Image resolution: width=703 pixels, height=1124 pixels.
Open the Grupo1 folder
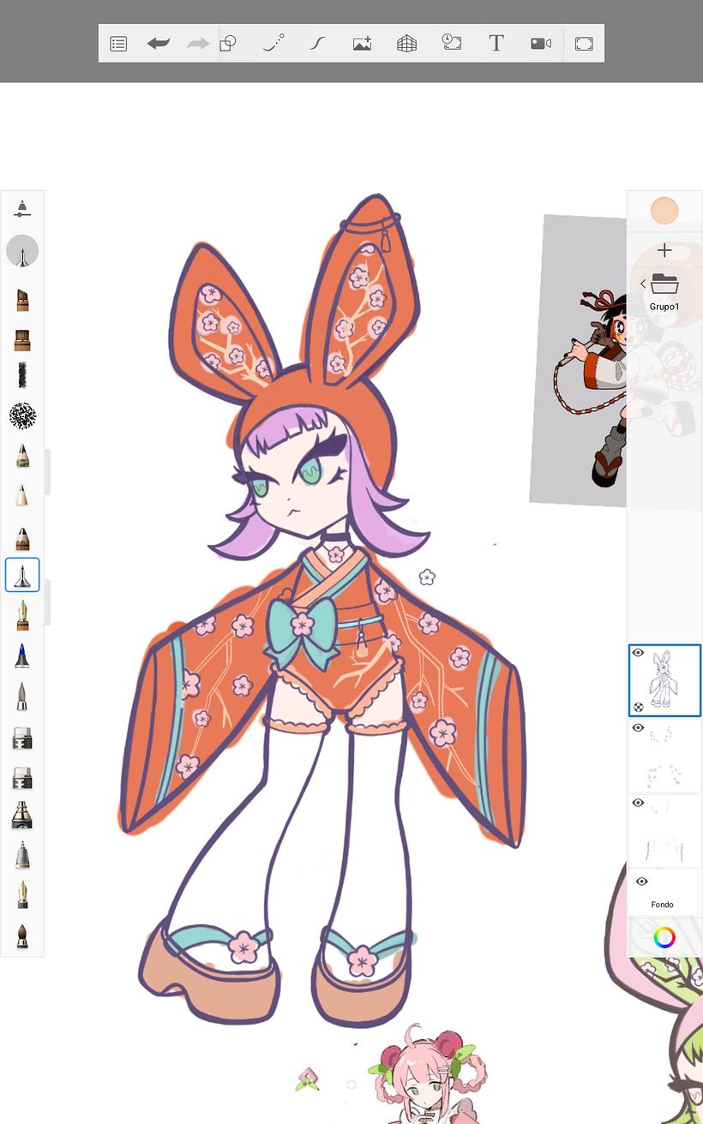[664, 283]
